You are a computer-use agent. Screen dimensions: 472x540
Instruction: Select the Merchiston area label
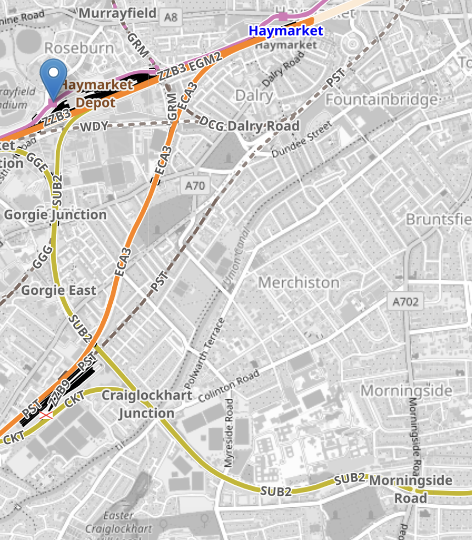coord(298,283)
